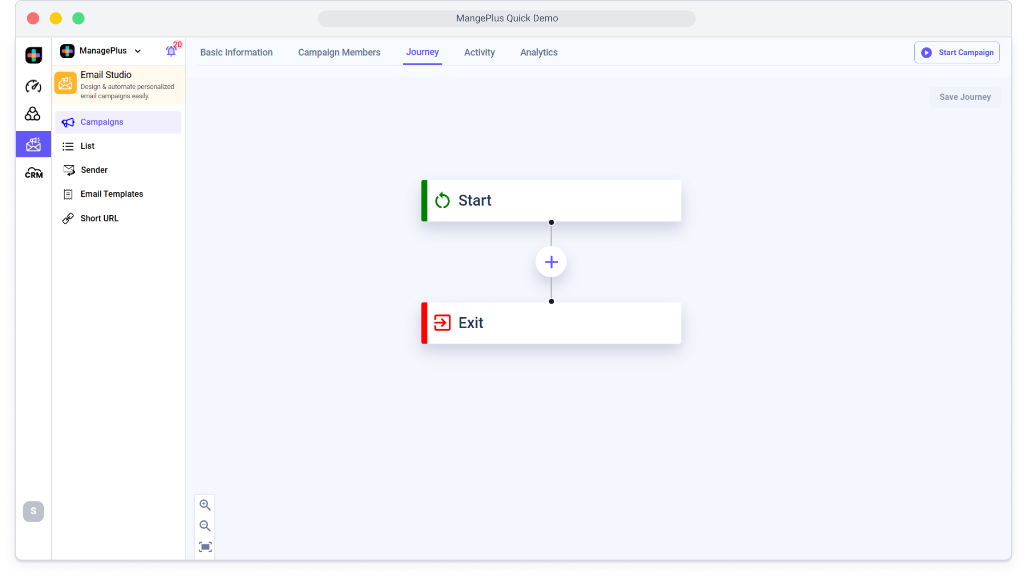The width and height of the screenshot is (1026, 578).
Task: Open the three-circles module icon in sidebar
Action: point(33,114)
